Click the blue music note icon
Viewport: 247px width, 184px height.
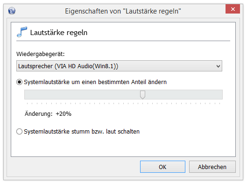click(x=22, y=32)
